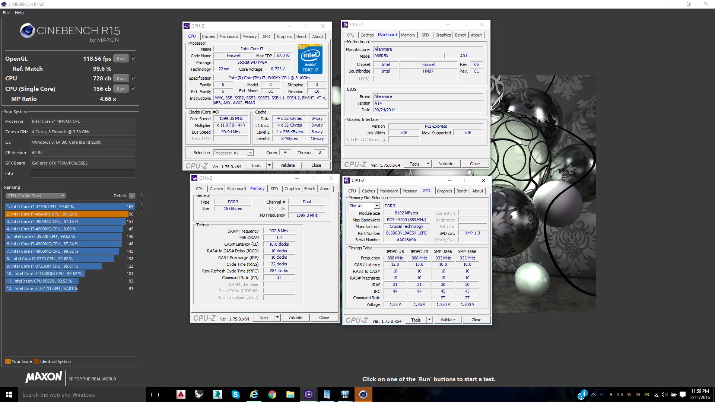Screen dimensions: 715x402
Task: Switch to Bench tab in Mainboard window
Action: [x=460, y=35]
